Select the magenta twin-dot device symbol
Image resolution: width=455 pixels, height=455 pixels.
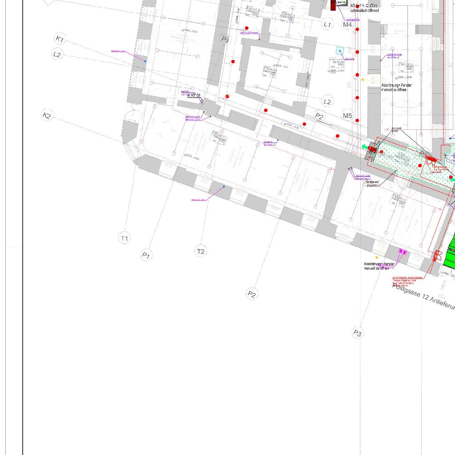click(403, 251)
